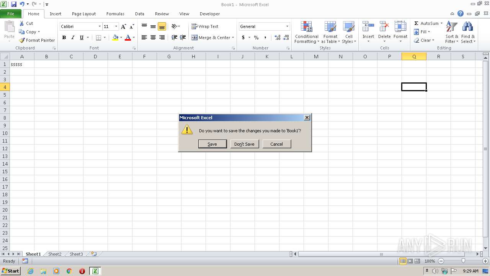Screen dimensions: 490x276
Task: Apply Accounting dollar format
Action: tap(243, 38)
